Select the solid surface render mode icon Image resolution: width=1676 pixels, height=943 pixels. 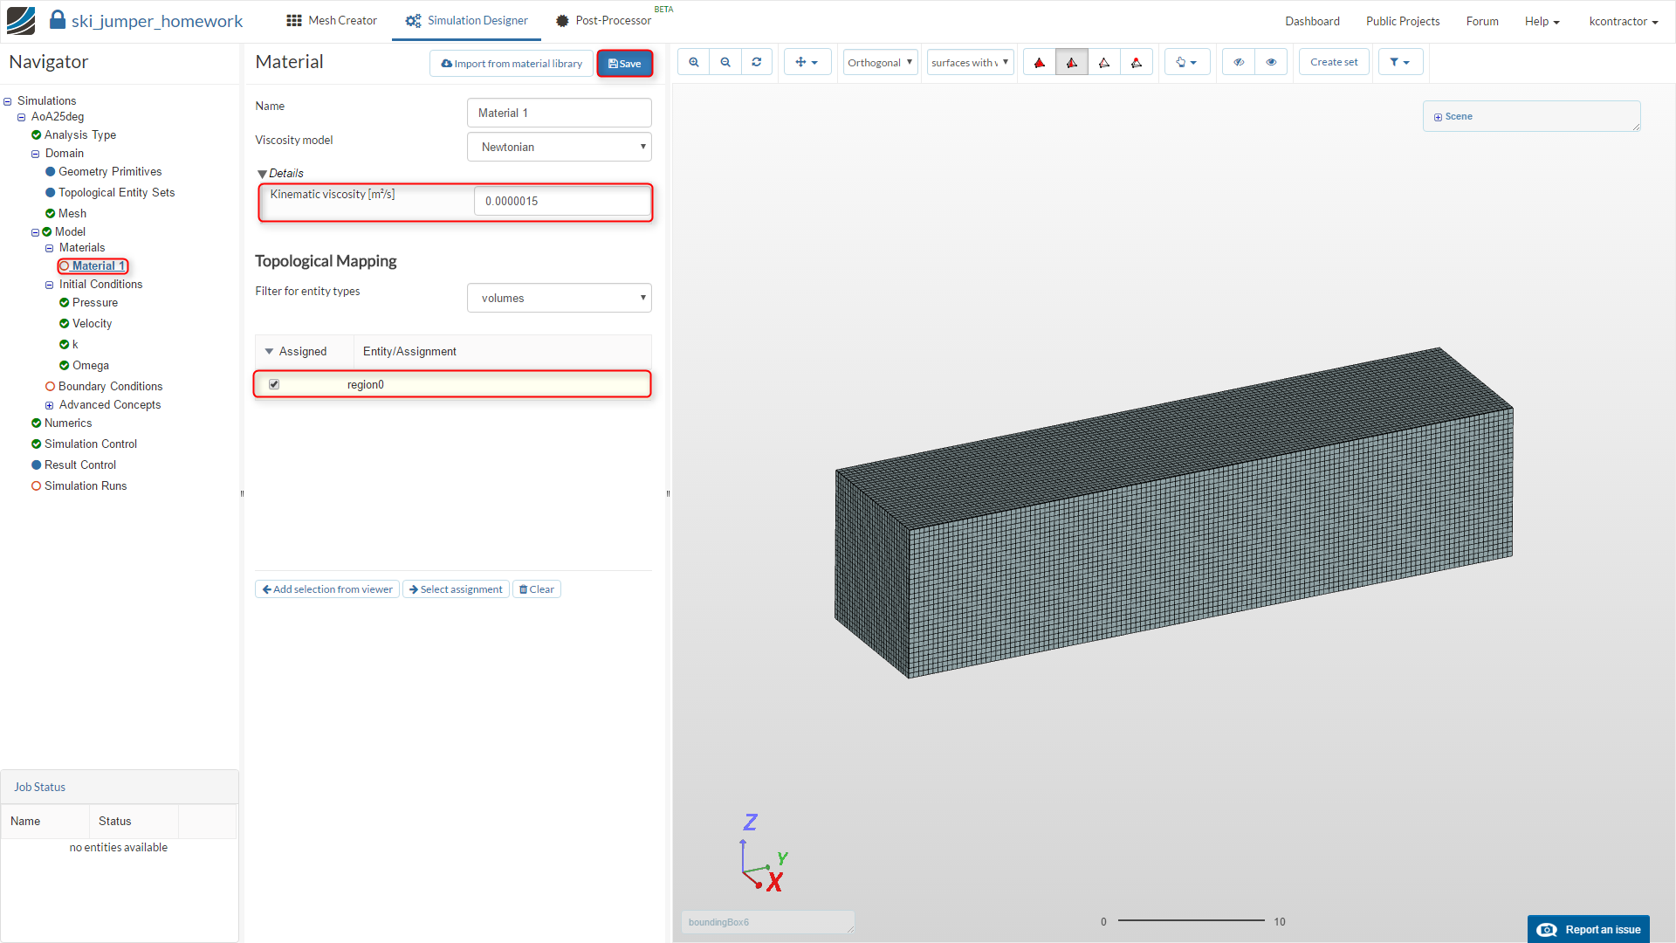click(x=1040, y=62)
